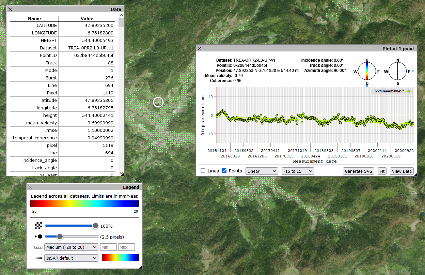Image resolution: width=425 pixels, height=275 pixels.
Task: Expand the Medium (-20 to 20) scale dropdown
Action: tap(71, 247)
